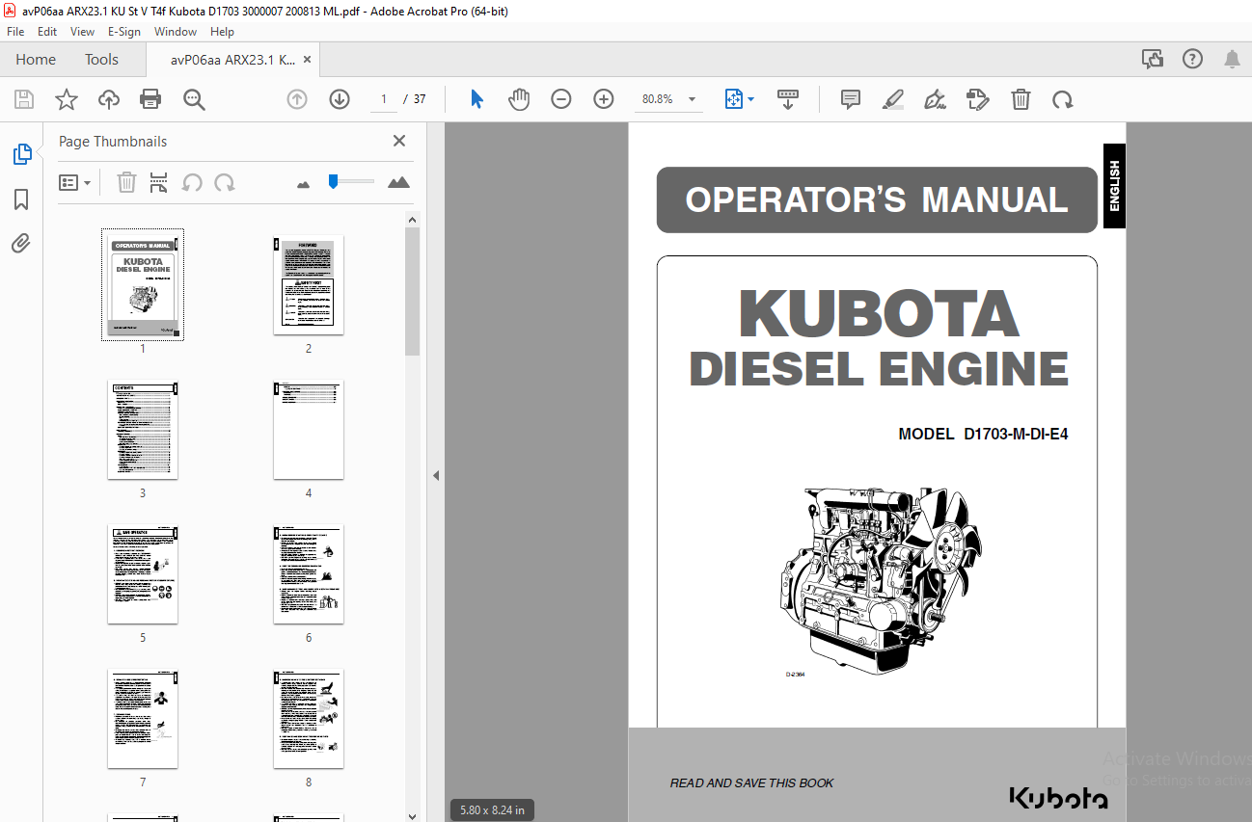Click the edit text stamp tool icon
Viewport: 1252px width, 822px height.
click(977, 99)
